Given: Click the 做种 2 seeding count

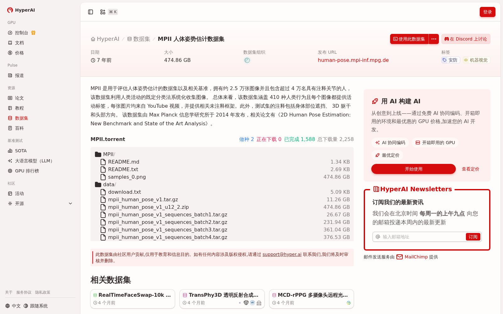Looking at the screenshot, I should coord(246,139).
